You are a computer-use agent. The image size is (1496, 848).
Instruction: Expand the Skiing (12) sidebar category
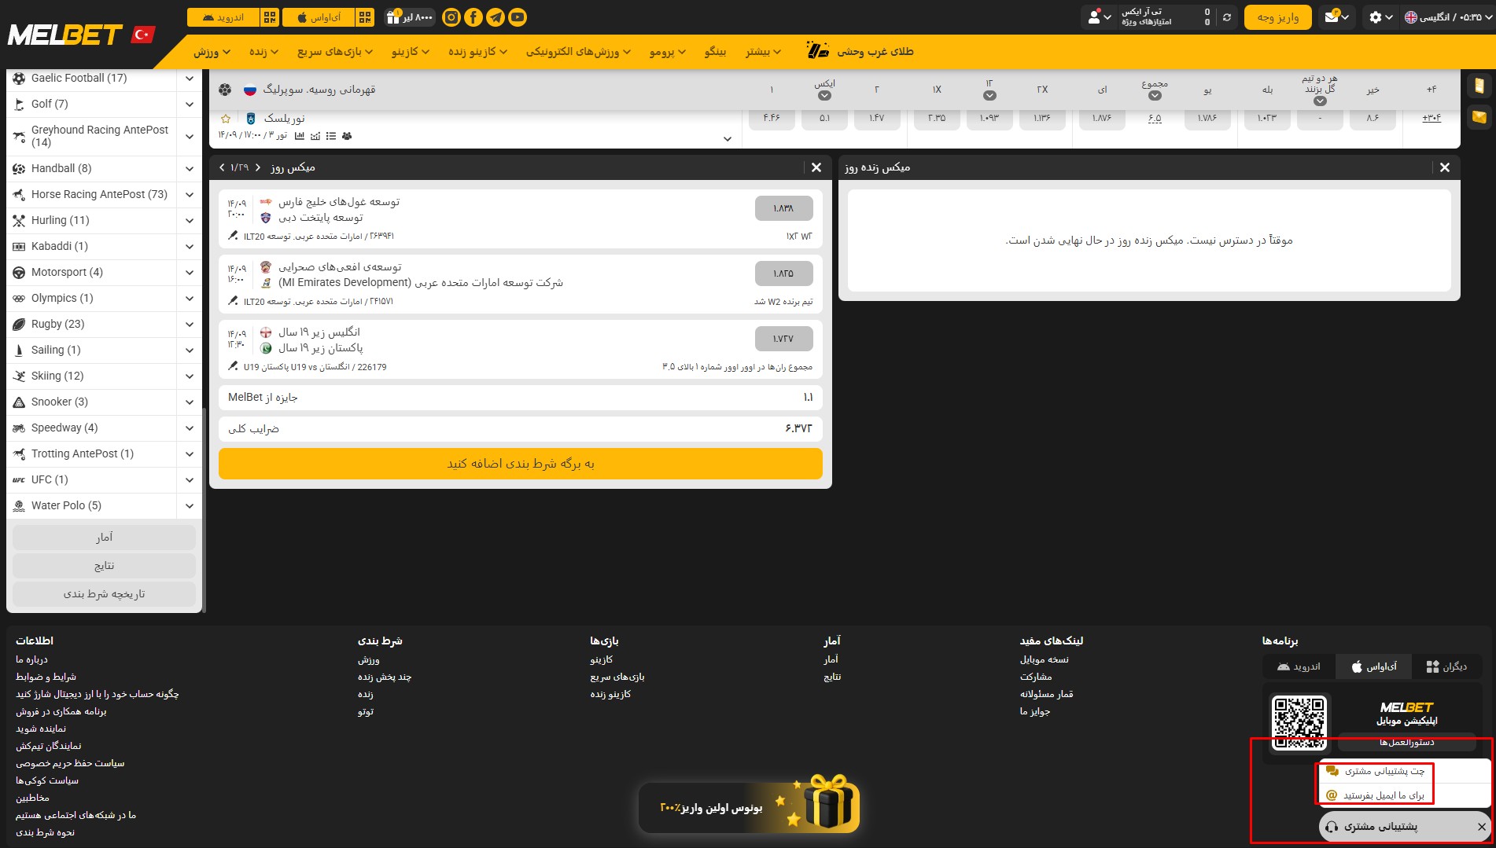pyautogui.click(x=190, y=376)
